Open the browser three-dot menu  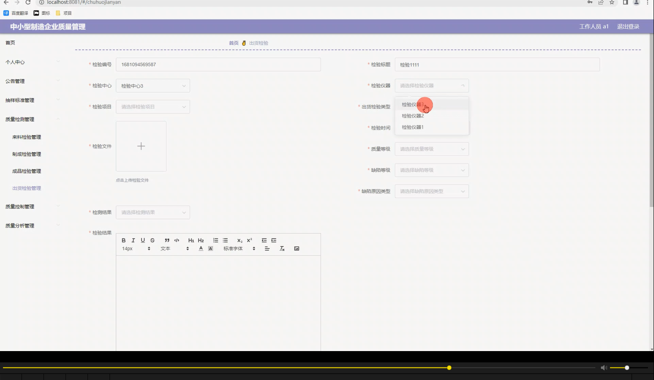tap(648, 2)
